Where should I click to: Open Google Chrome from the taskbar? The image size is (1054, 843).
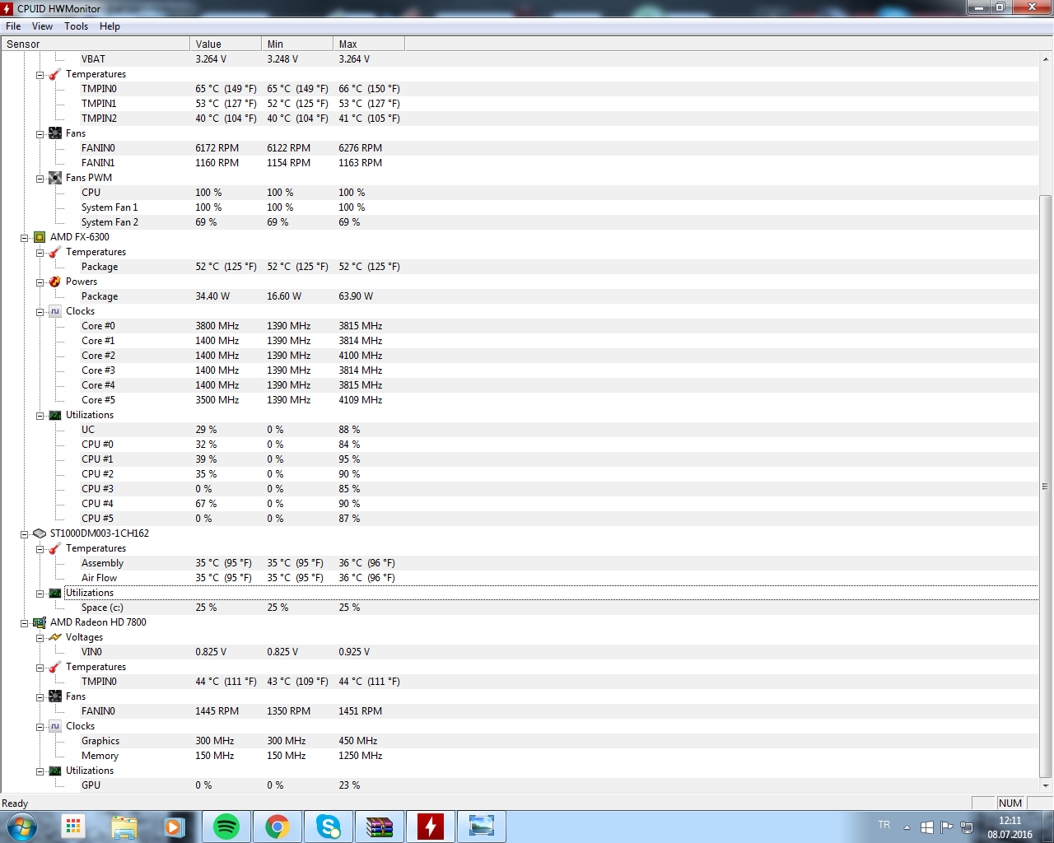pyautogui.click(x=277, y=827)
